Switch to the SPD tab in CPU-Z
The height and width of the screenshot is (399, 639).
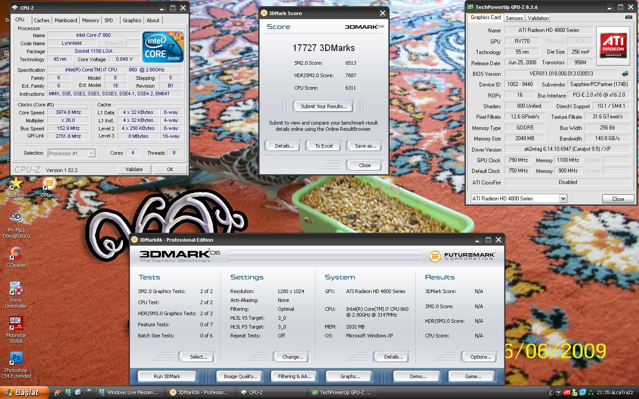[109, 20]
